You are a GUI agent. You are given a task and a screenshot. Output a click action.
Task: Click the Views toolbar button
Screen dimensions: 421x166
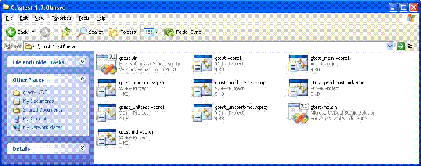(x=148, y=32)
